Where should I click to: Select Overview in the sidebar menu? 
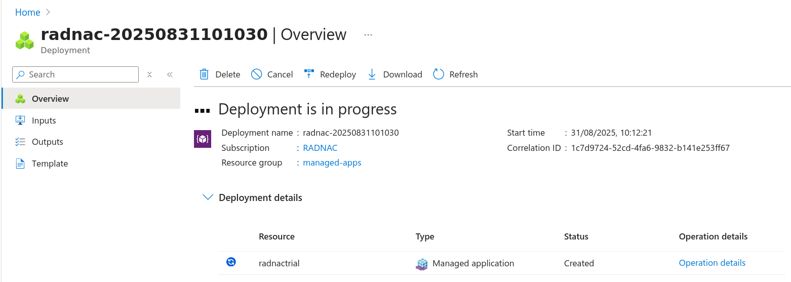(91, 99)
